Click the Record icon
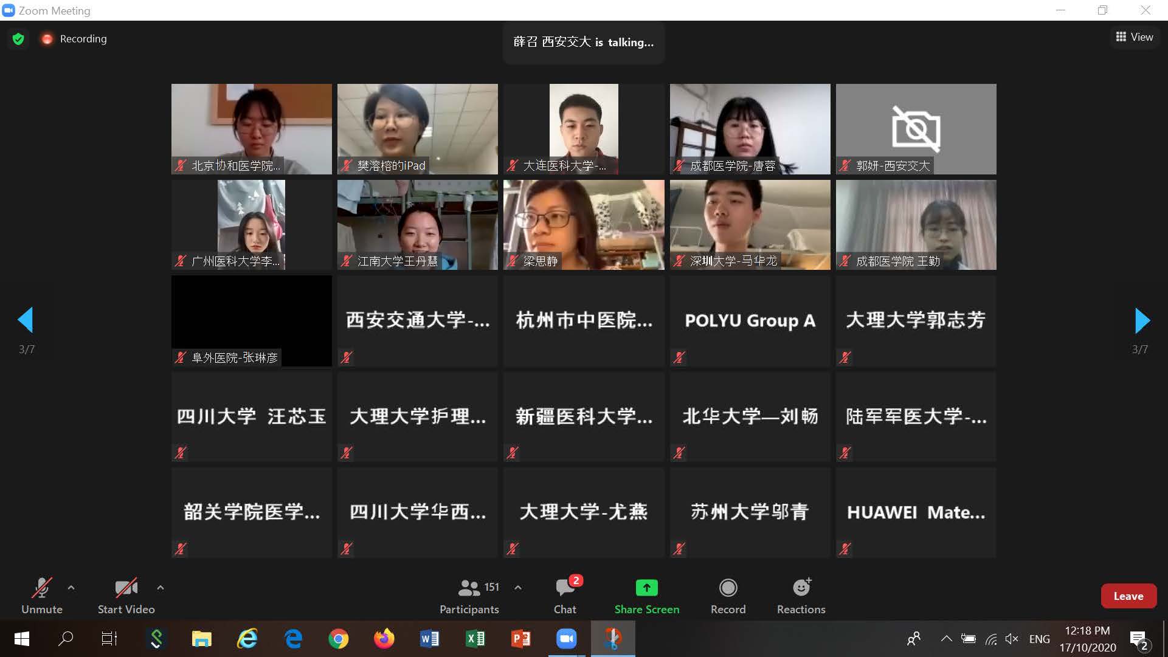This screenshot has height=657, width=1168. (x=728, y=588)
